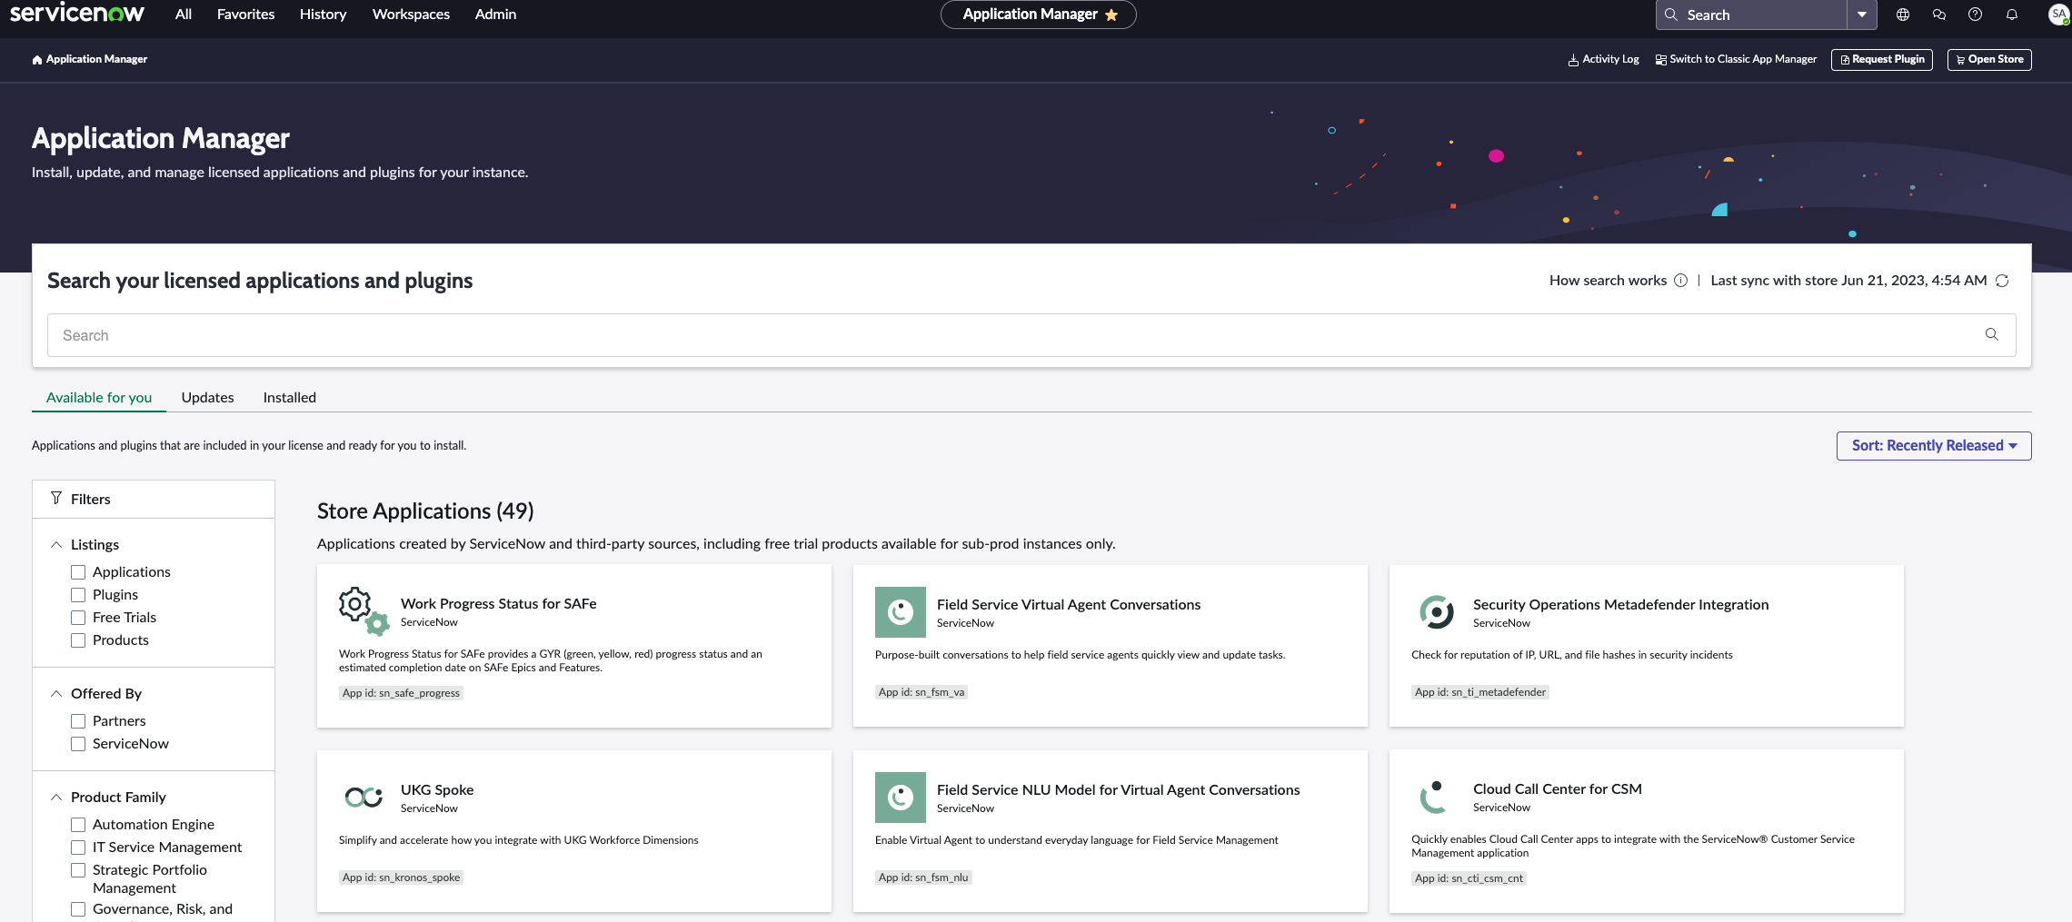Collapse the Product Family filter section
The width and height of the screenshot is (2072, 922).
coord(56,797)
